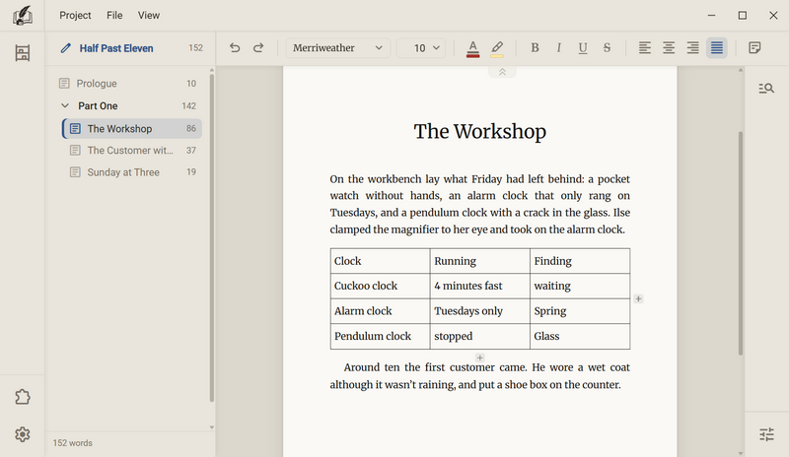Open the font size 10 dropdown
This screenshot has width=789, height=457.
pyautogui.click(x=421, y=47)
